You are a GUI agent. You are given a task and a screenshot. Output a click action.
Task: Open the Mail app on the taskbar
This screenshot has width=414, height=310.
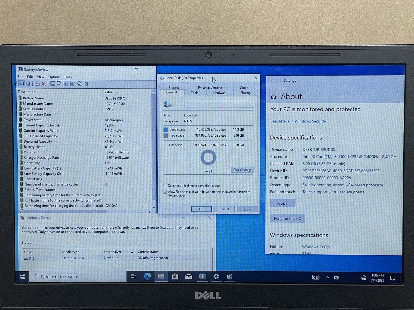coord(189,277)
